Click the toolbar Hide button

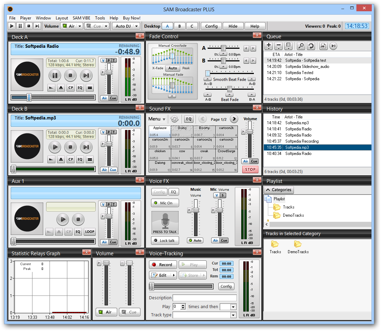click(233, 26)
